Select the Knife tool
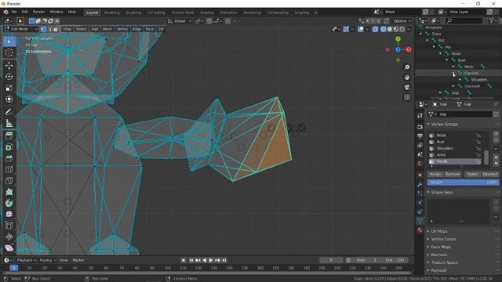Screen dimensions: 502x282 9,181
